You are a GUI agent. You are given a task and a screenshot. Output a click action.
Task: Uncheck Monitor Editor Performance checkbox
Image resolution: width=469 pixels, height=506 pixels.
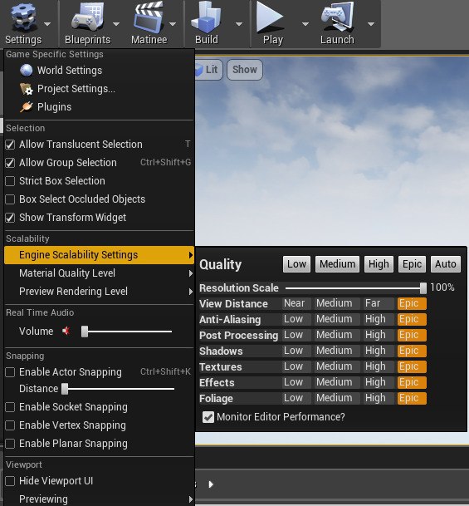pos(208,417)
